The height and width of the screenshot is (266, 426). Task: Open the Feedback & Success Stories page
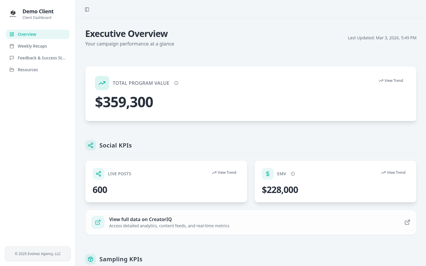point(41,58)
